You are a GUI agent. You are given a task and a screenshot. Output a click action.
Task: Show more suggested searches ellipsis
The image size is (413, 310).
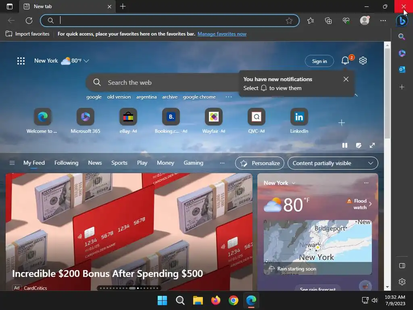[x=229, y=97]
